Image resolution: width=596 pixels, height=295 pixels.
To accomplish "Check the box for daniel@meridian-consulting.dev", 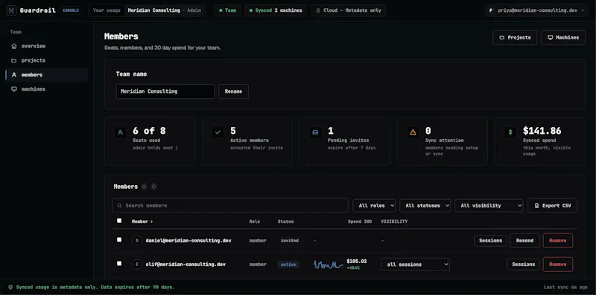I will 119,239.
